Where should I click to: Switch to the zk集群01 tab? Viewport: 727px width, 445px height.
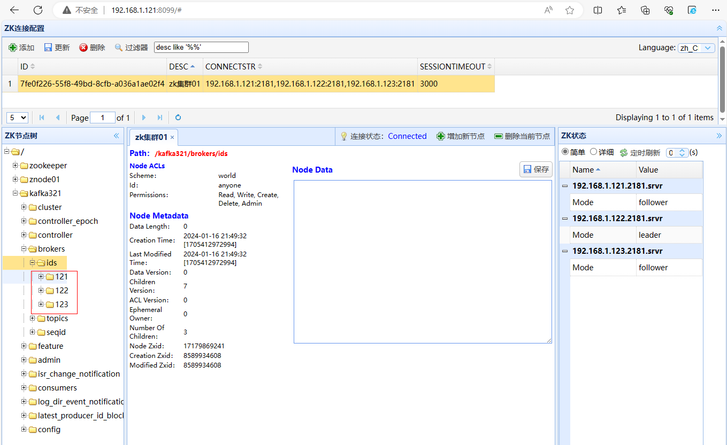[151, 137]
